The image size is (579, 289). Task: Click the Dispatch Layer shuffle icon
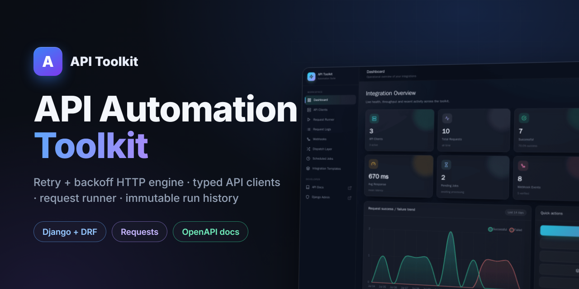tap(308, 149)
